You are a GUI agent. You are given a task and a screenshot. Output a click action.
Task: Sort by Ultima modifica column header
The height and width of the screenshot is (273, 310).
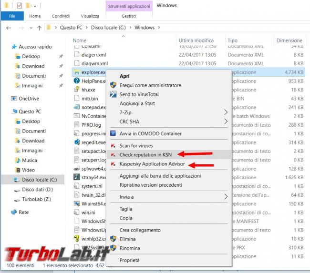pyautogui.click(x=196, y=40)
